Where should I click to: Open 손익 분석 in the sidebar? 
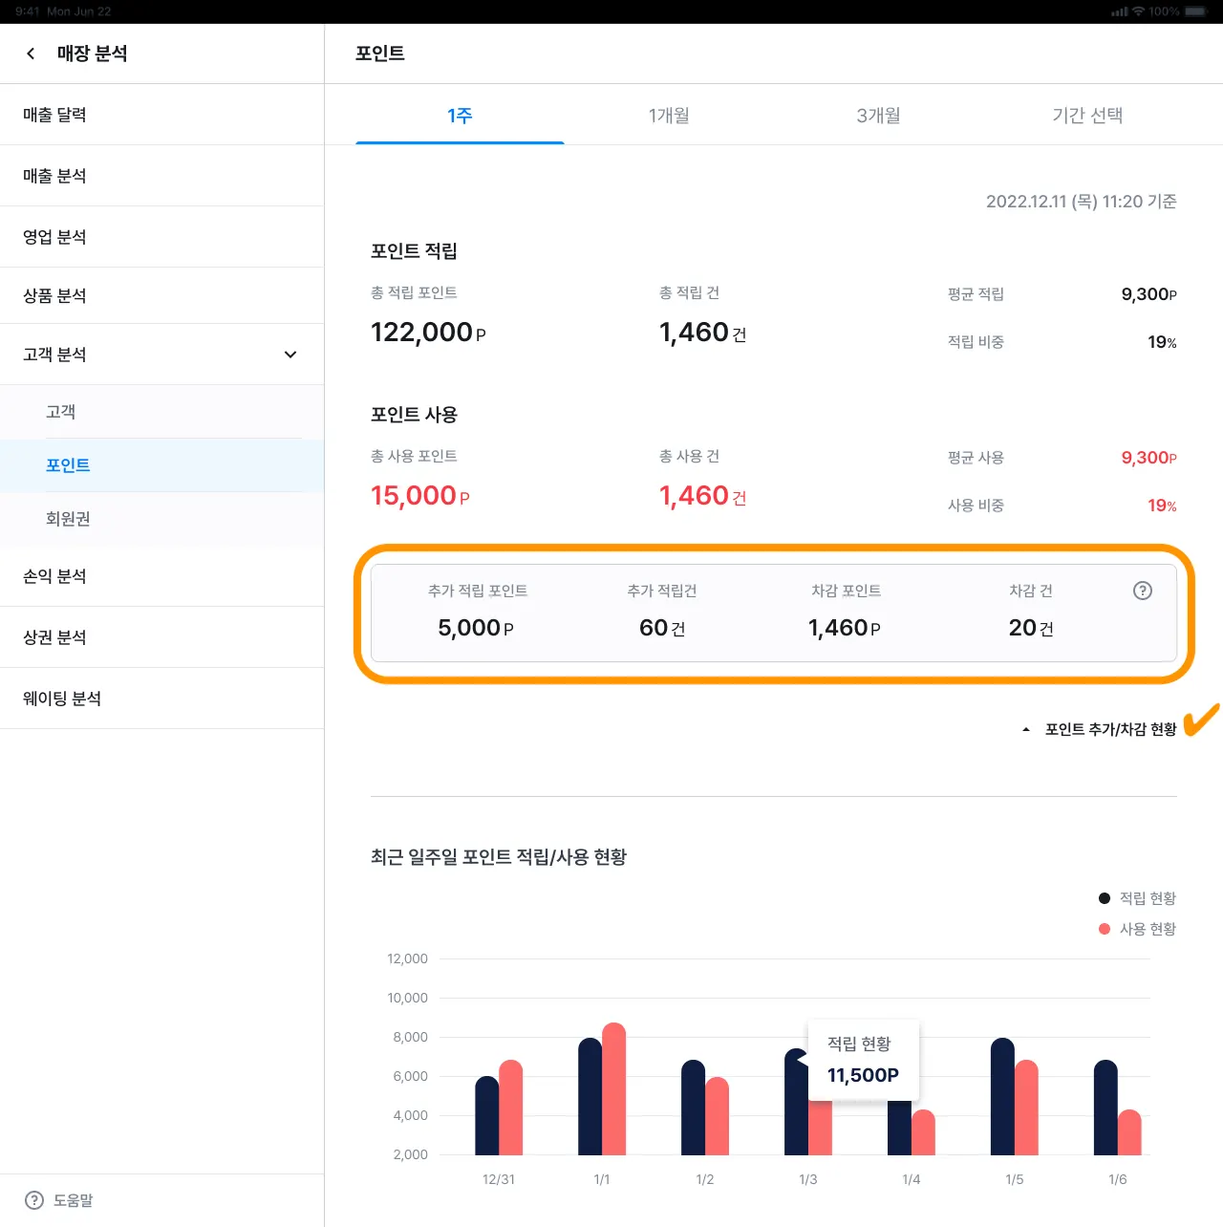pyautogui.click(x=161, y=576)
